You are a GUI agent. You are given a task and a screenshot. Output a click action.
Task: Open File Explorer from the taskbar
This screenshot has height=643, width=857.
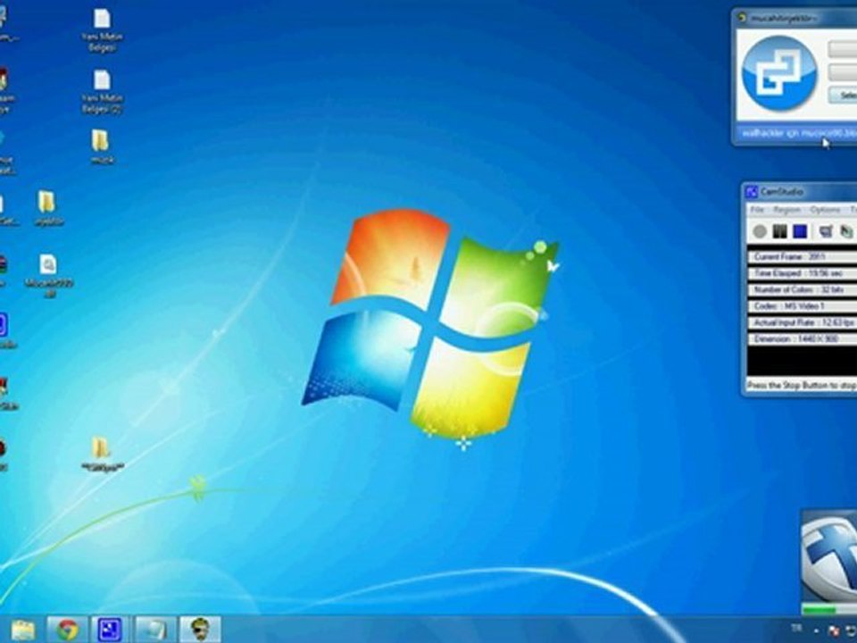(23, 630)
